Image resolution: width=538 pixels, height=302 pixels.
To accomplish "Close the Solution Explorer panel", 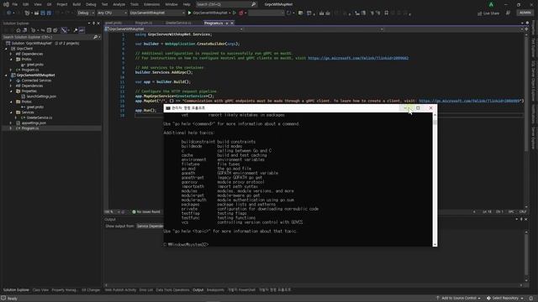I will 98,23.
